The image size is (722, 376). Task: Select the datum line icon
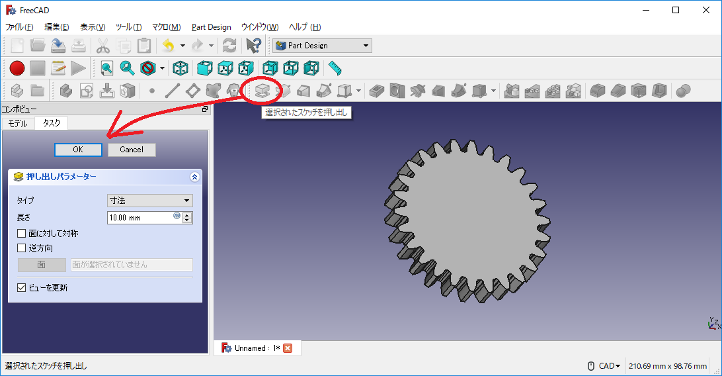point(172,91)
